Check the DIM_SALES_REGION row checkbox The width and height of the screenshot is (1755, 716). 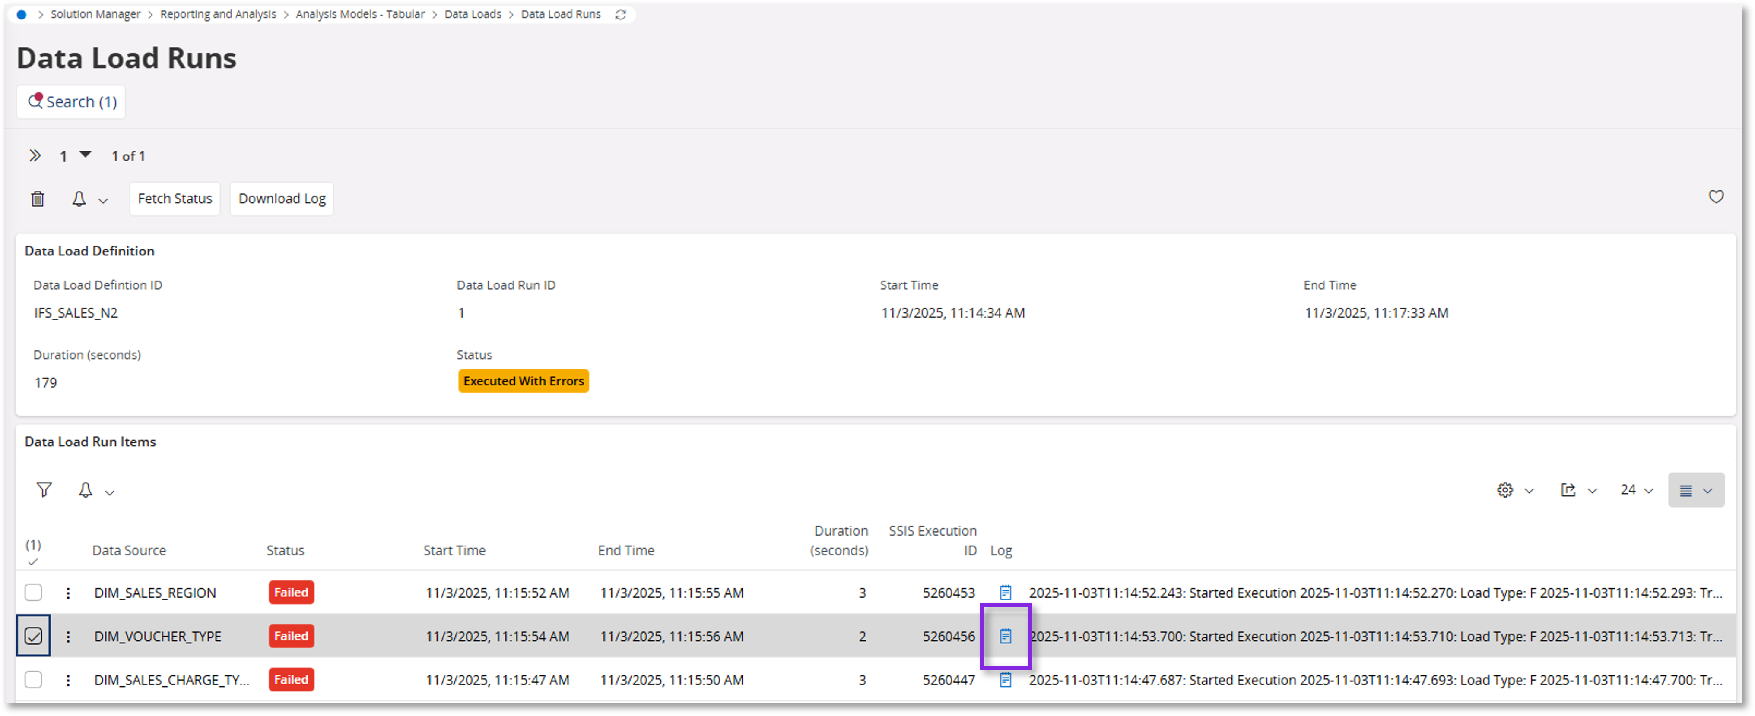point(33,593)
